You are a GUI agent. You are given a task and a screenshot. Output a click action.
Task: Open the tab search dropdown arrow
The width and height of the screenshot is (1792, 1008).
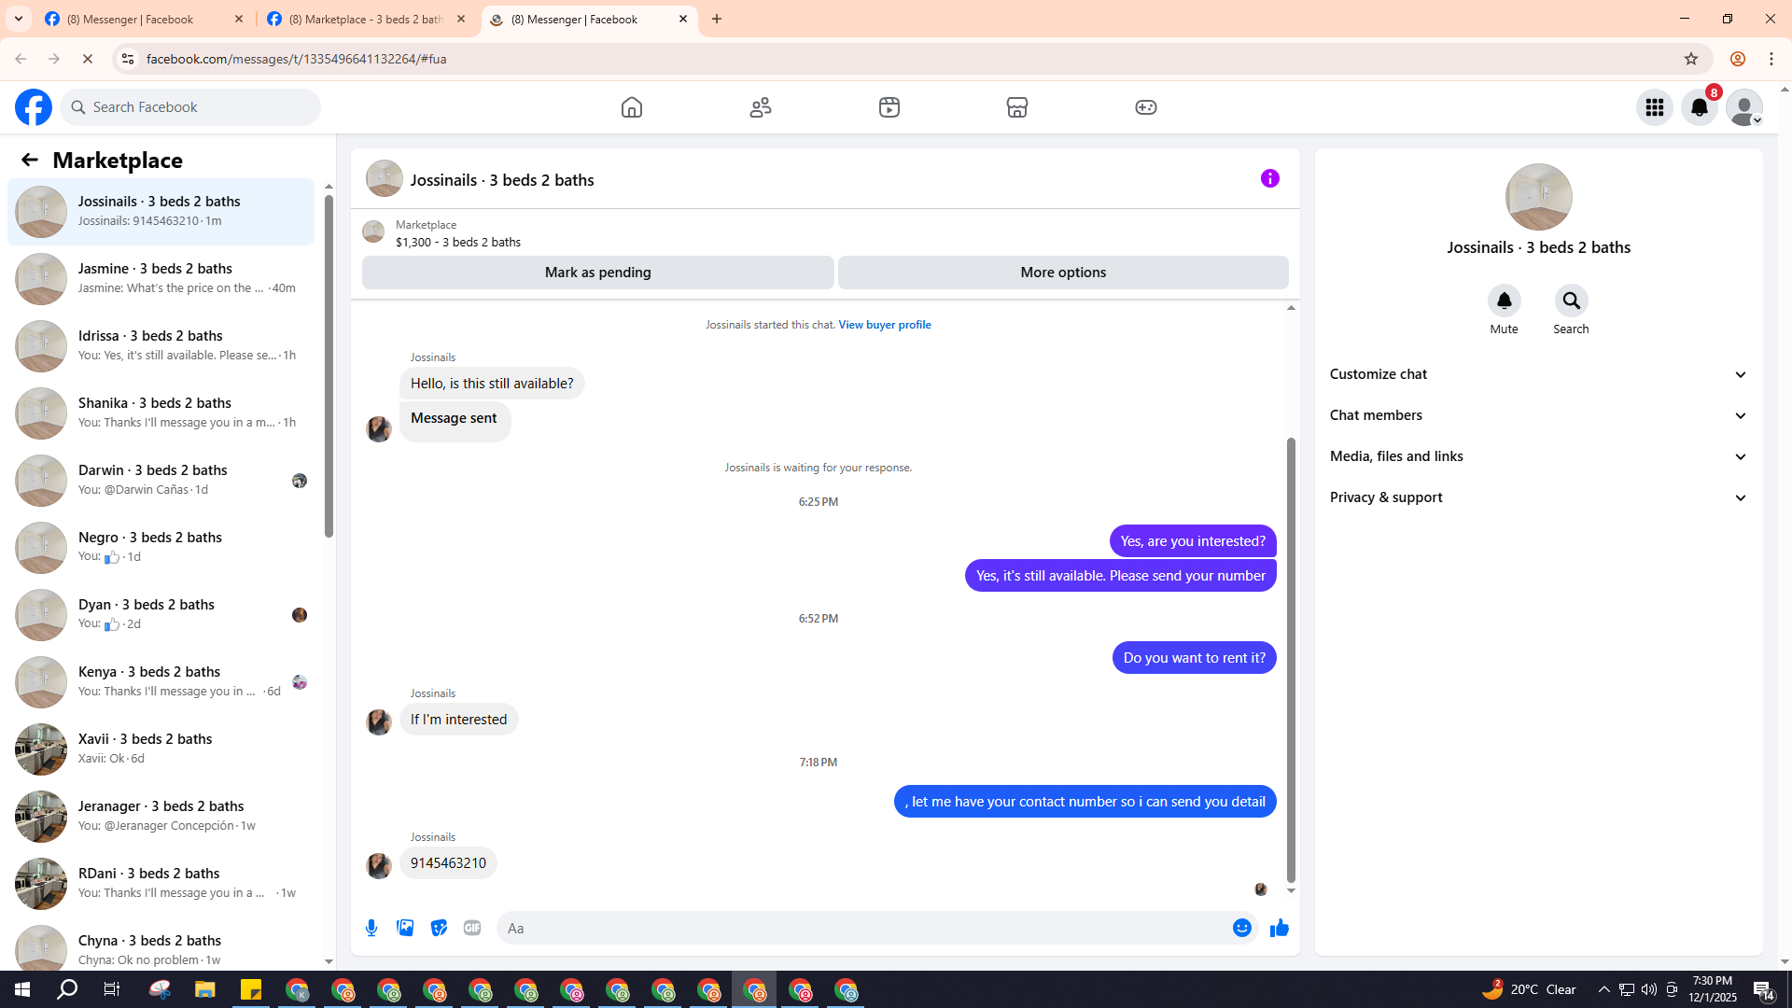point(19,19)
